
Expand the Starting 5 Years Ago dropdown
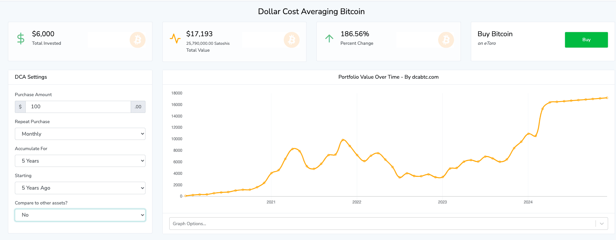(x=80, y=188)
